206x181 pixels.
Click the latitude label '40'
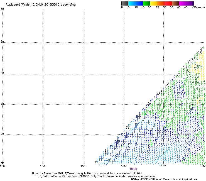tap(2, 9)
